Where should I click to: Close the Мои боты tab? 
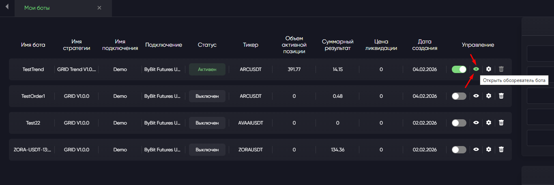[x=99, y=8]
